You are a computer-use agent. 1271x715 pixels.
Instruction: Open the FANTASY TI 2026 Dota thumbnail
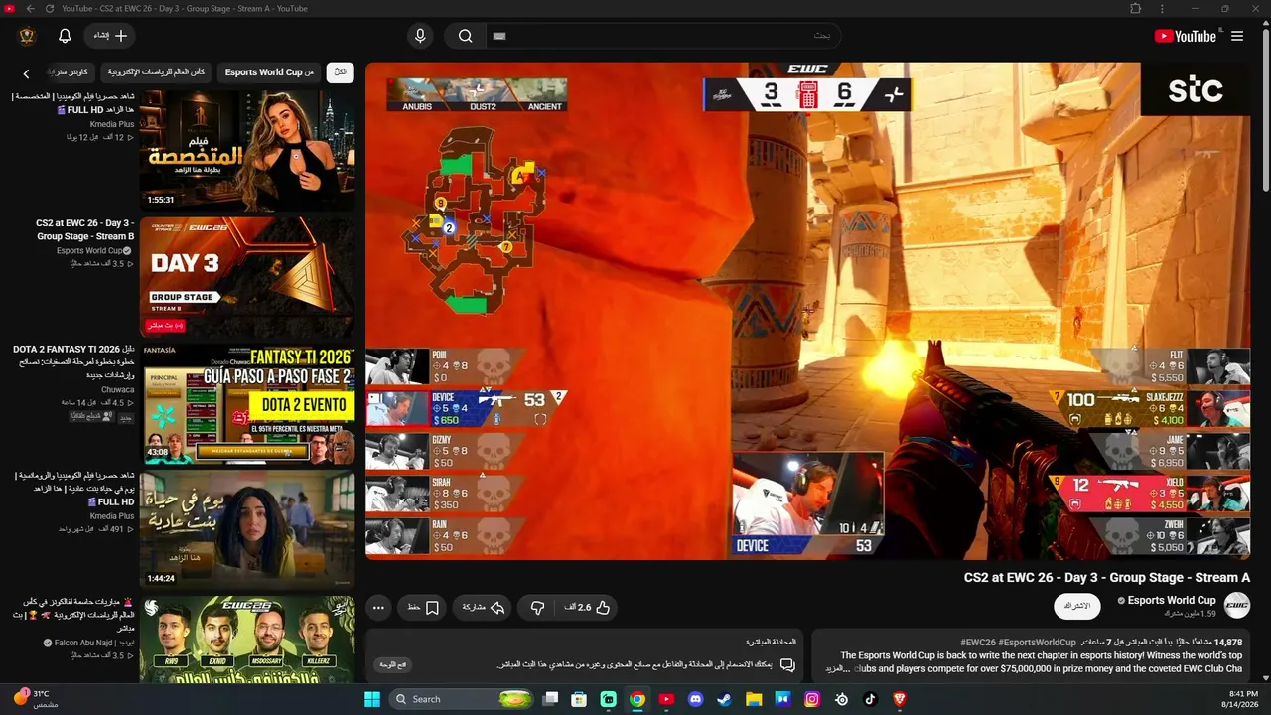[x=247, y=403]
